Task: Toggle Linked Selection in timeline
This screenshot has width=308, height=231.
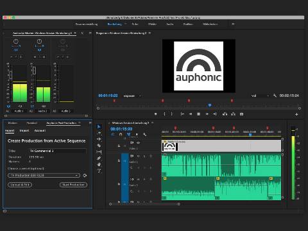Action: [128, 135]
